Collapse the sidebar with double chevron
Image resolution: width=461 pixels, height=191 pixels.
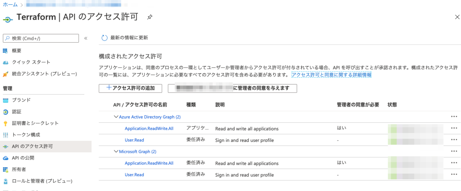point(86,38)
